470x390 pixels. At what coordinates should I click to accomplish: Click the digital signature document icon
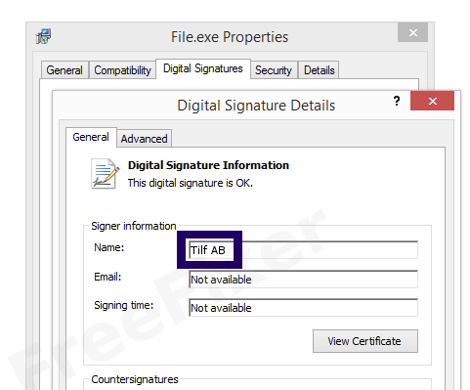[x=105, y=174]
